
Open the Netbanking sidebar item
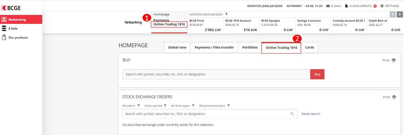(x=21, y=20)
